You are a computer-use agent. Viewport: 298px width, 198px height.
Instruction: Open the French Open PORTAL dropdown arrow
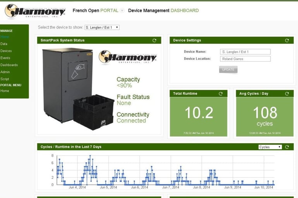point(122,11)
